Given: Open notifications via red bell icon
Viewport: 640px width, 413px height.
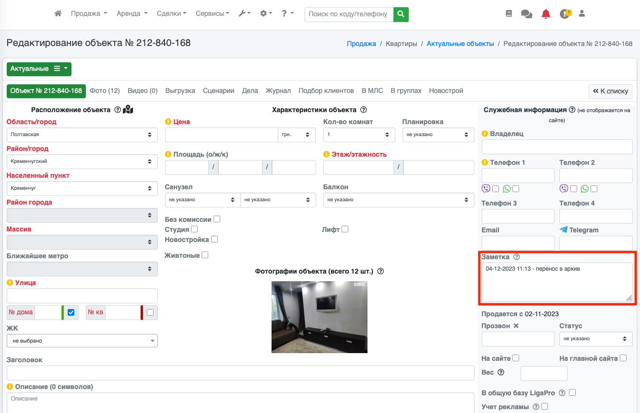Looking at the screenshot, I should point(545,14).
